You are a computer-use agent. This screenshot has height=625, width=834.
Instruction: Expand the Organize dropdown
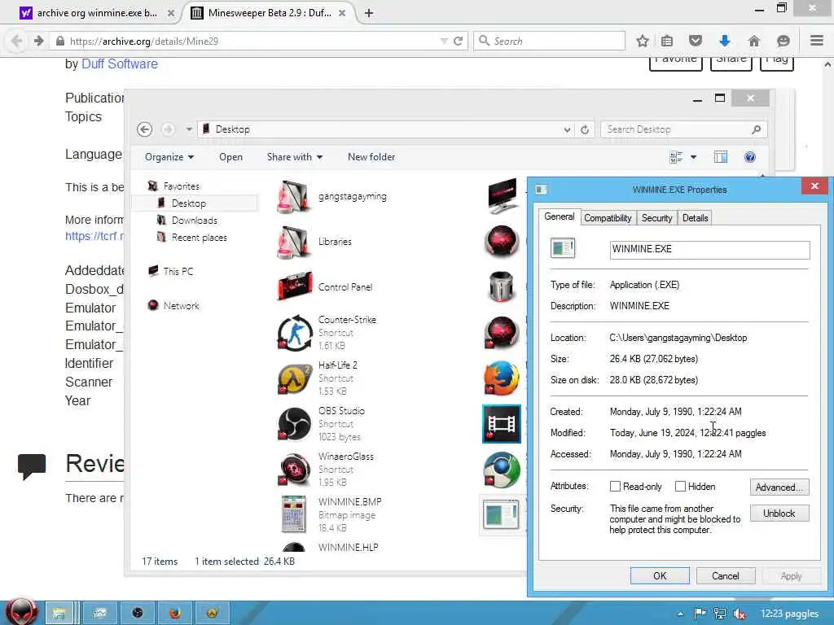pyautogui.click(x=169, y=157)
